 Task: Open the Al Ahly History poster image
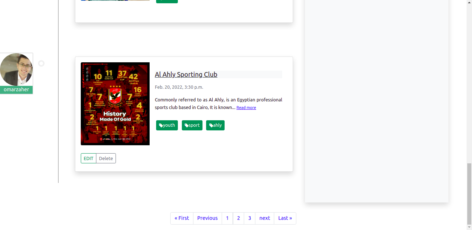tap(115, 104)
